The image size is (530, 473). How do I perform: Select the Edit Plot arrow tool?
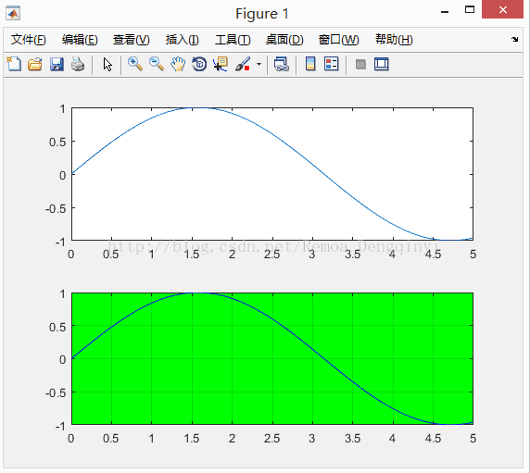(x=107, y=64)
